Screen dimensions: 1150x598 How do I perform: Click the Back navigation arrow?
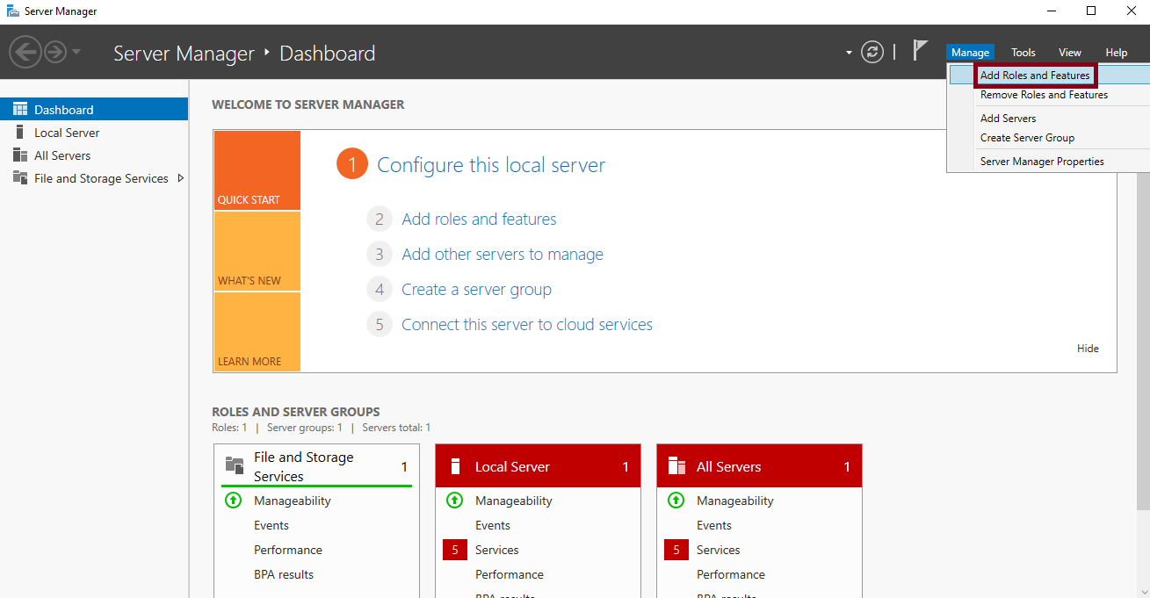(x=25, y=52)
